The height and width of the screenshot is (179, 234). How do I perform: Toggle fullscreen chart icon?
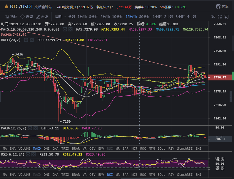click(x=220, y=17)
